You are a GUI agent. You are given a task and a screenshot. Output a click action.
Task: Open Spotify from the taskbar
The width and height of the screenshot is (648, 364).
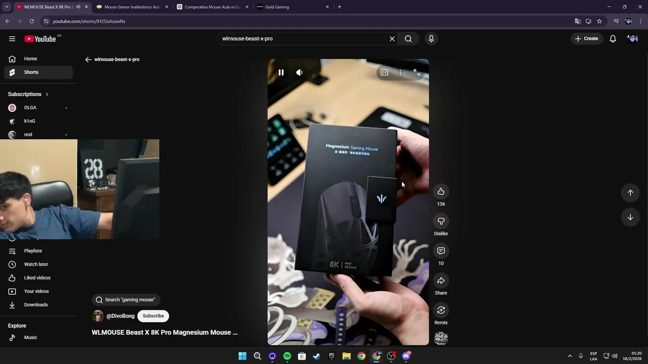coord(287,356)
